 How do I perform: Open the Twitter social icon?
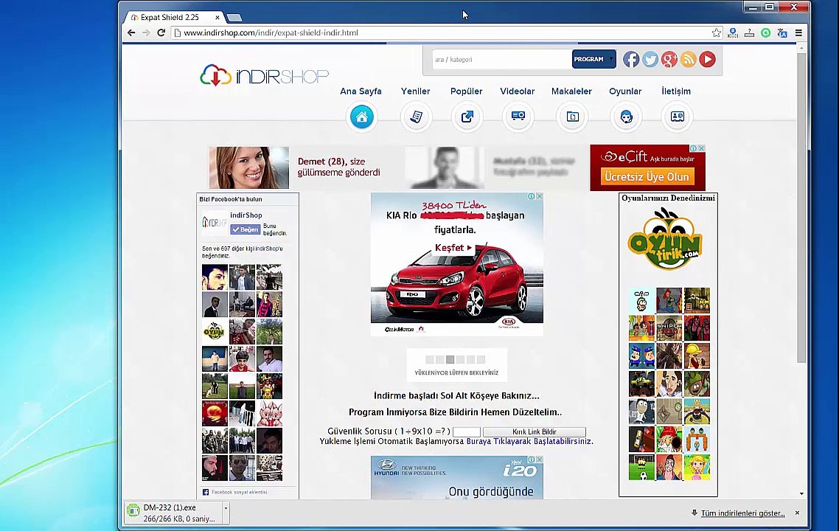point(650,59)
